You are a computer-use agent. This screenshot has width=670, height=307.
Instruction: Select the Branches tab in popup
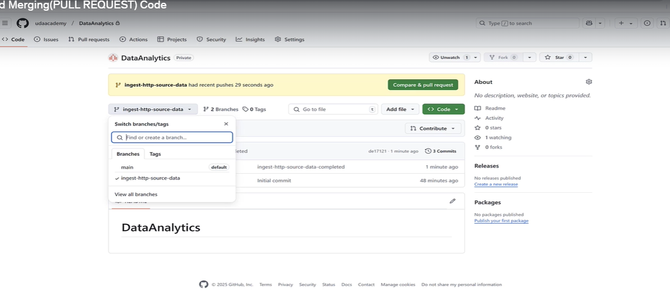click(x=128, y=153)
